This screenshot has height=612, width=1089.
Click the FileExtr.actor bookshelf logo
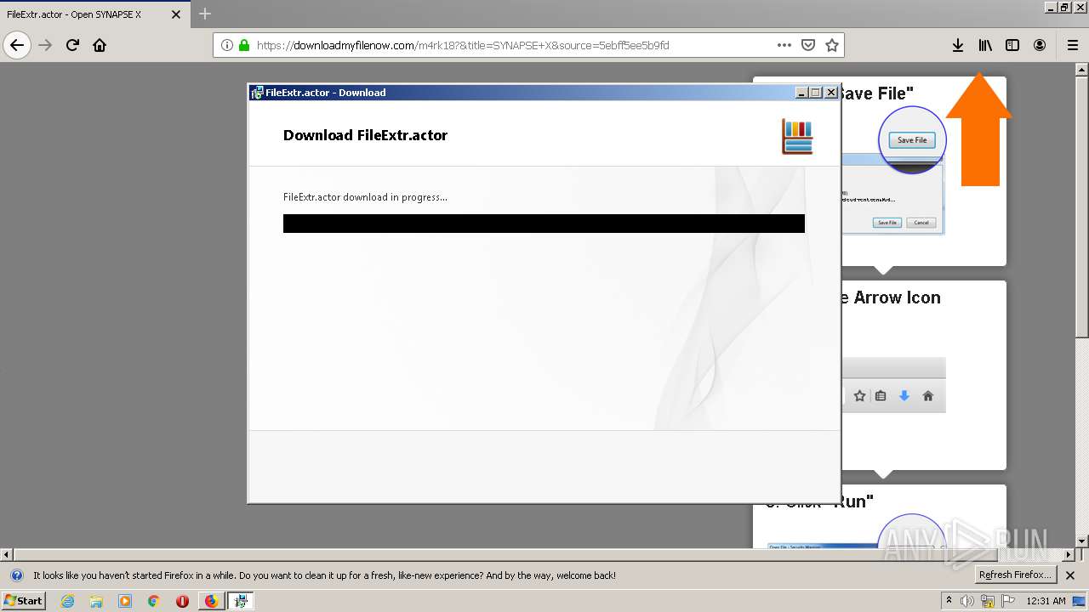(x=797, y=137)
